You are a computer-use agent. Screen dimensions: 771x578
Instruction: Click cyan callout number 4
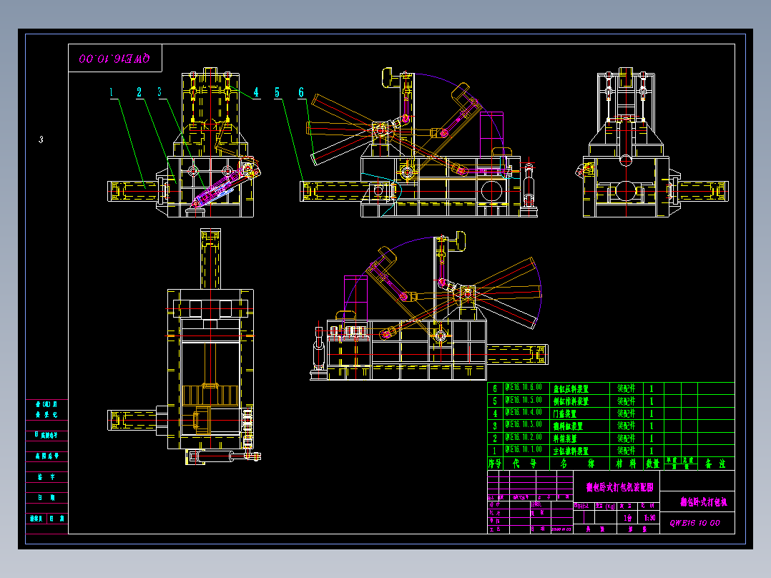pos(256,92)
